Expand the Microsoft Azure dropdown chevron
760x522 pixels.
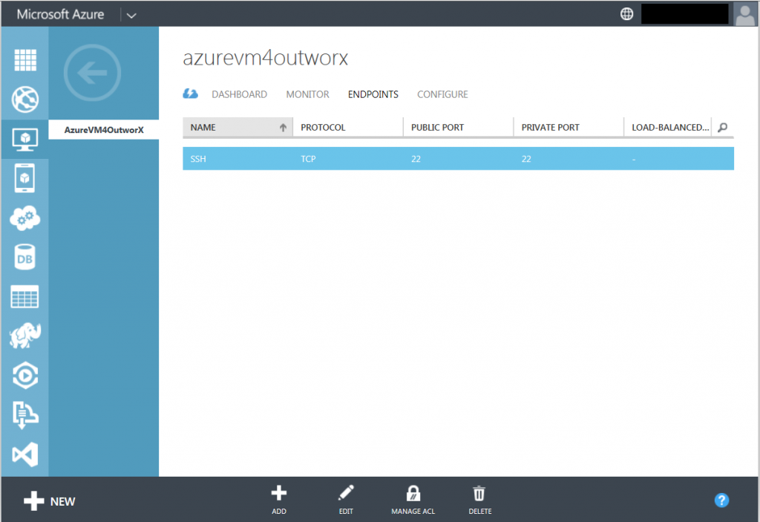[131, 13]
